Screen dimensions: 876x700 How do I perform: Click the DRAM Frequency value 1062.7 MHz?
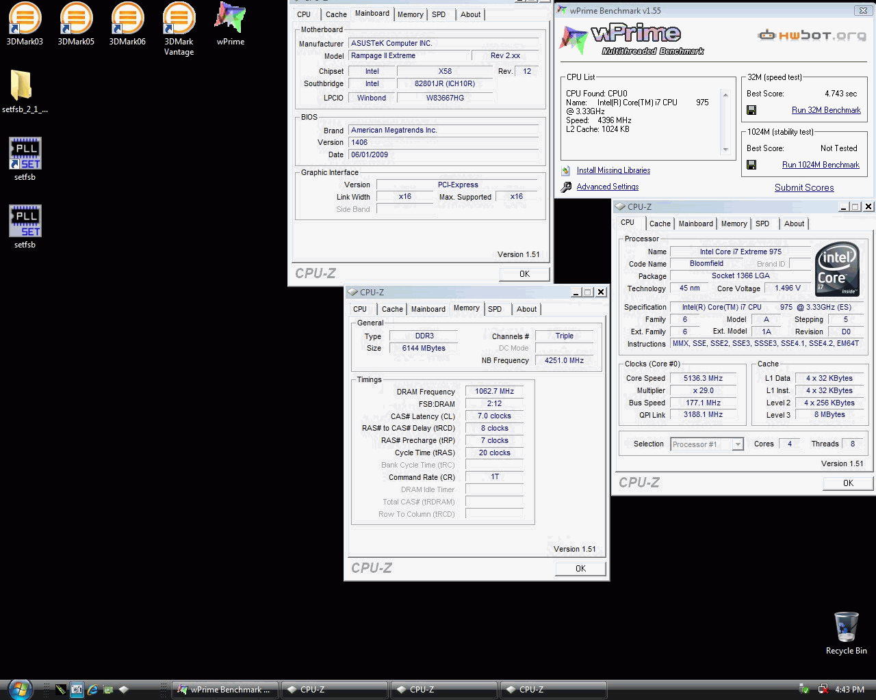tap(494, 392)
